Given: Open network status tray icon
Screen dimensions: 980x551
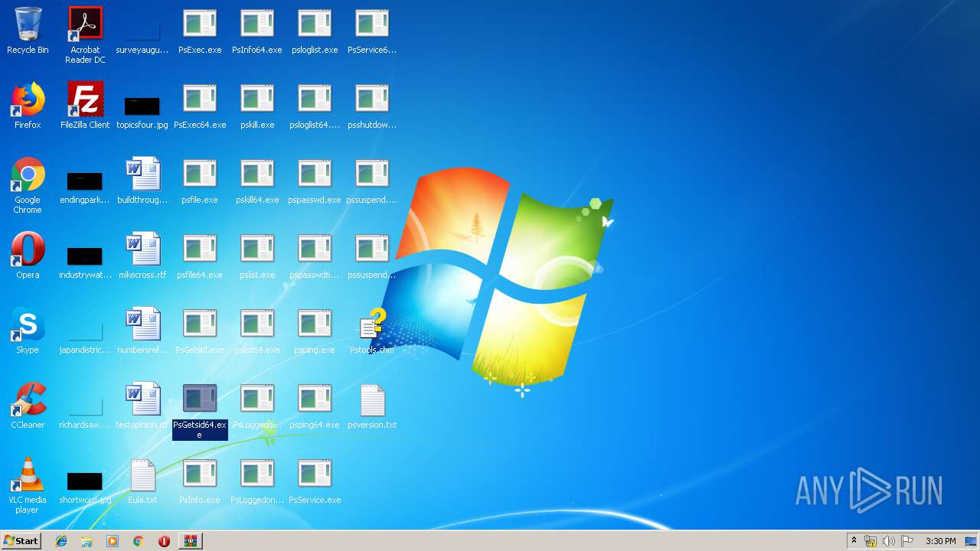Looking at the screenshot, I should tap(871, 541).
